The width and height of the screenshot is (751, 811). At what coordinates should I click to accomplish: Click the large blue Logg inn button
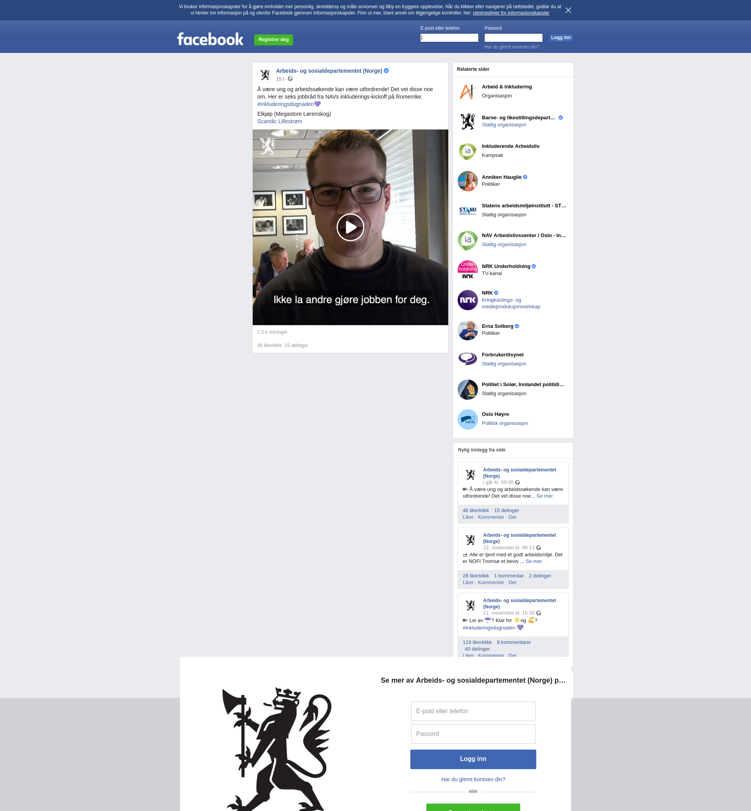tap(473, 759)
